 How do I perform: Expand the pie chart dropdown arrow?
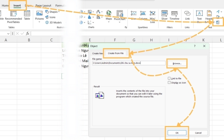coord(85,22)
